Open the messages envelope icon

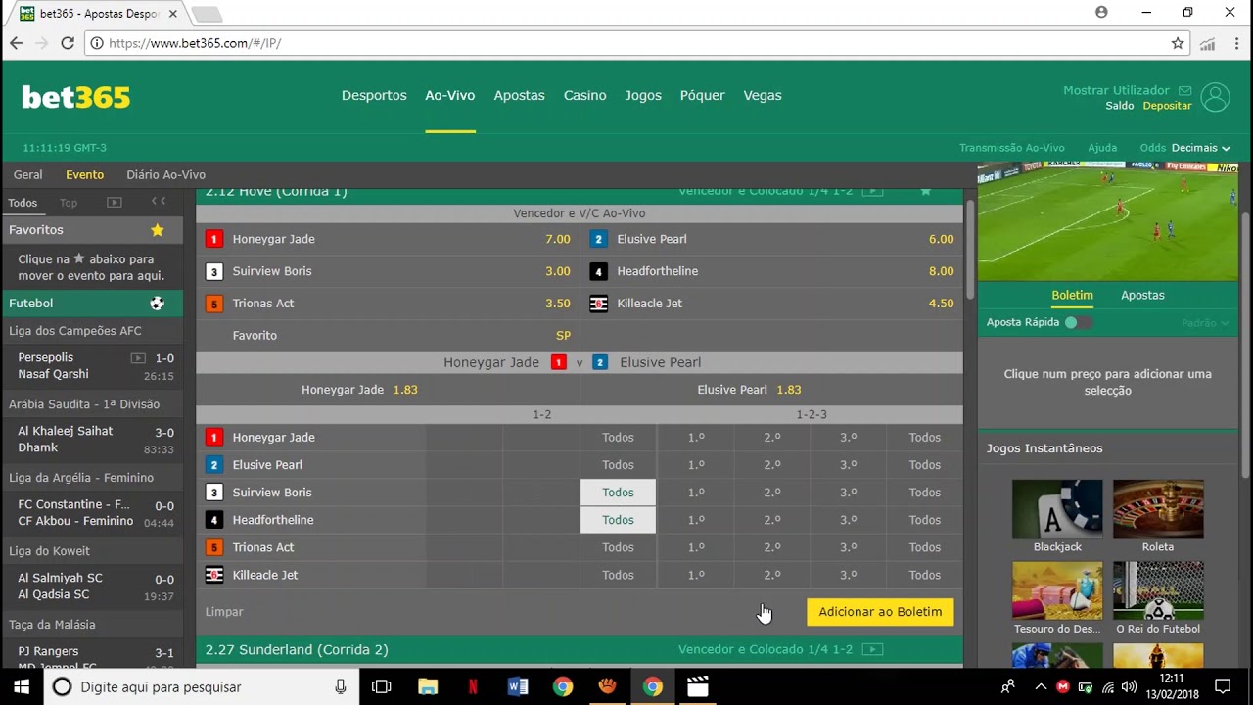[x=1184, y=90]
